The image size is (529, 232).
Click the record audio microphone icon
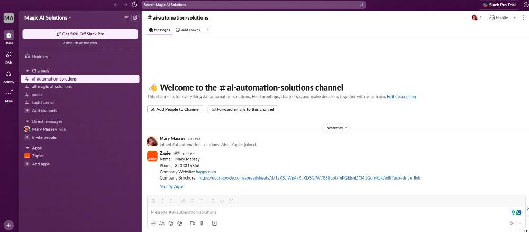pos(202,223)
